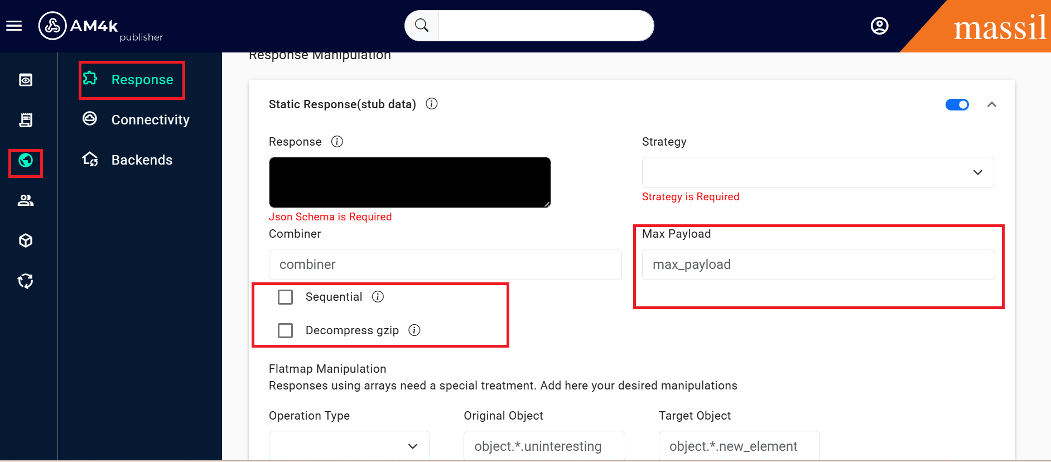This screenshot has width=1051, height=462.
Task: Click the Max Payload input field
Action: point(818,264)
